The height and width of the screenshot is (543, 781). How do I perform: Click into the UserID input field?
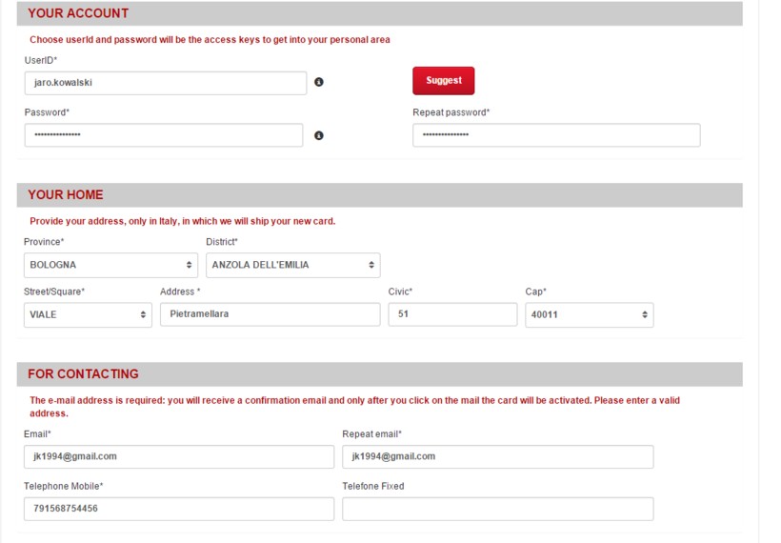click(x=166, y=83)
